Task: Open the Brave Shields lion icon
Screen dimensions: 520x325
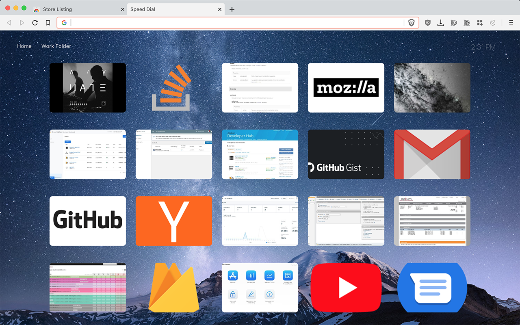Action: click(x=412, y=23)
